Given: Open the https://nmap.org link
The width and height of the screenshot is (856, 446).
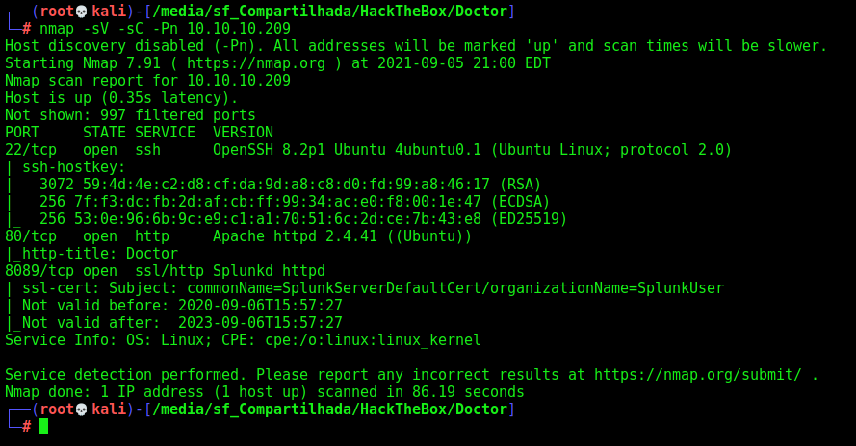Looking at the screenshot, I should [x=256, y=63].
